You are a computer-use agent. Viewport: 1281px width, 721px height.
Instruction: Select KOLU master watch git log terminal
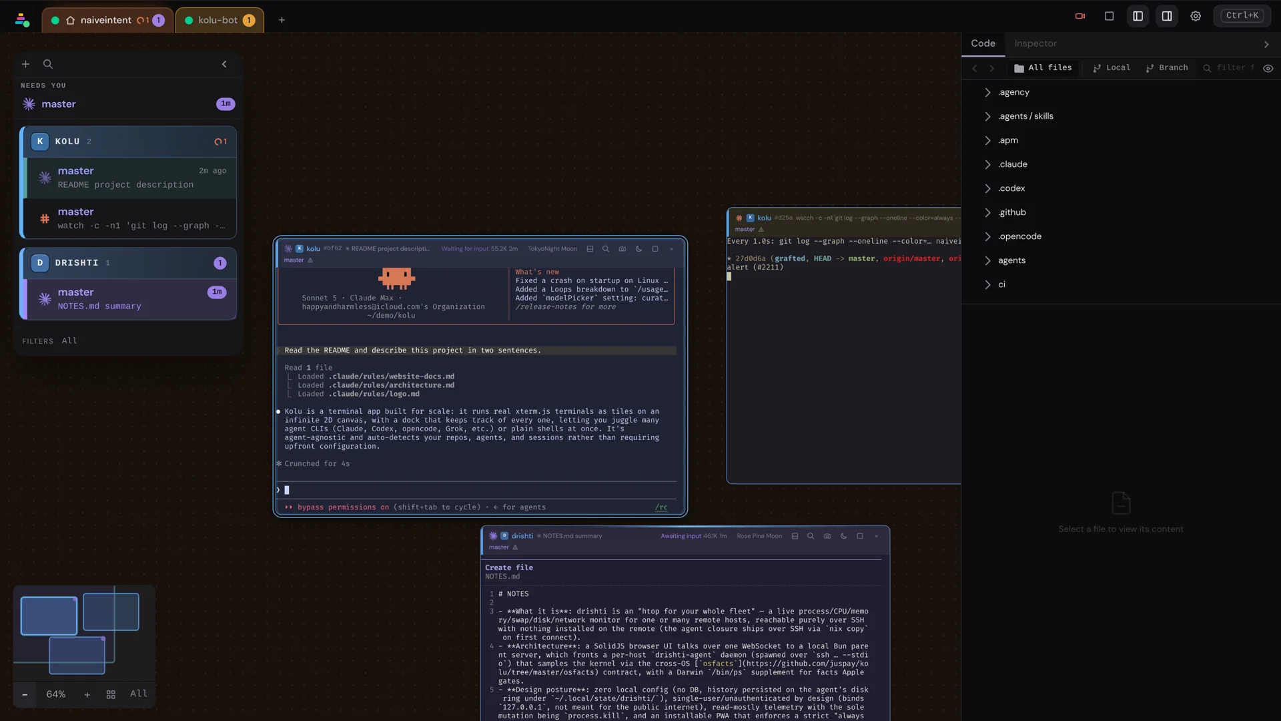131,218
